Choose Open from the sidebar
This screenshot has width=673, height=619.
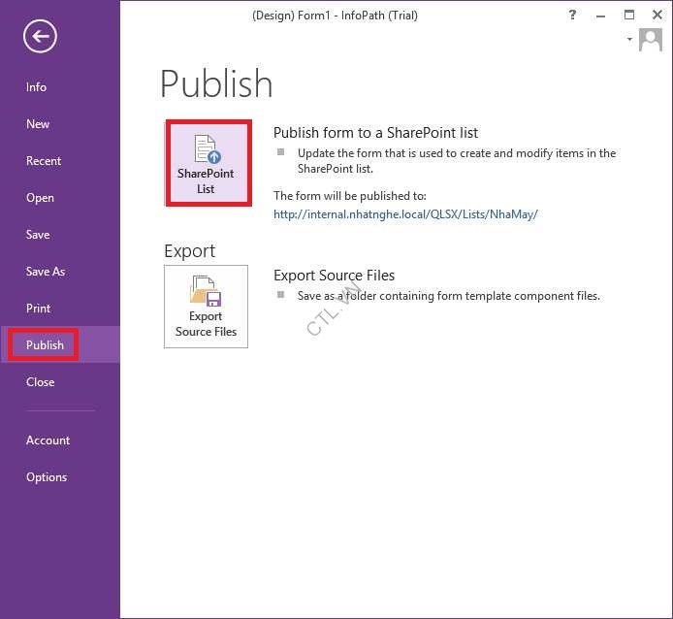tap(40, 198)
